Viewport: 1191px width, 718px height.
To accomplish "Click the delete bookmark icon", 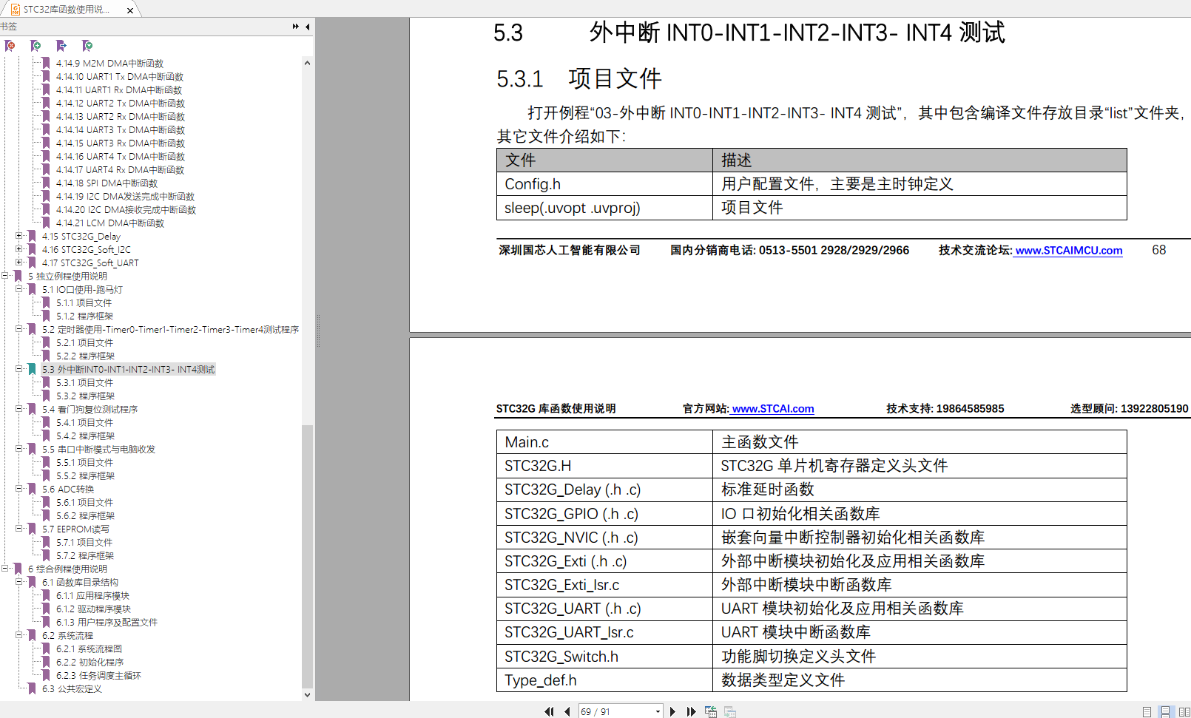I will [x=10, y=46].
